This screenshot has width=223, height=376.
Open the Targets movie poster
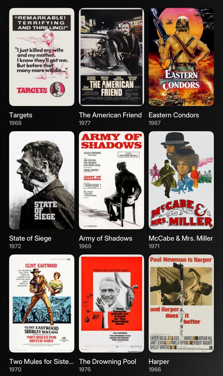42,57
